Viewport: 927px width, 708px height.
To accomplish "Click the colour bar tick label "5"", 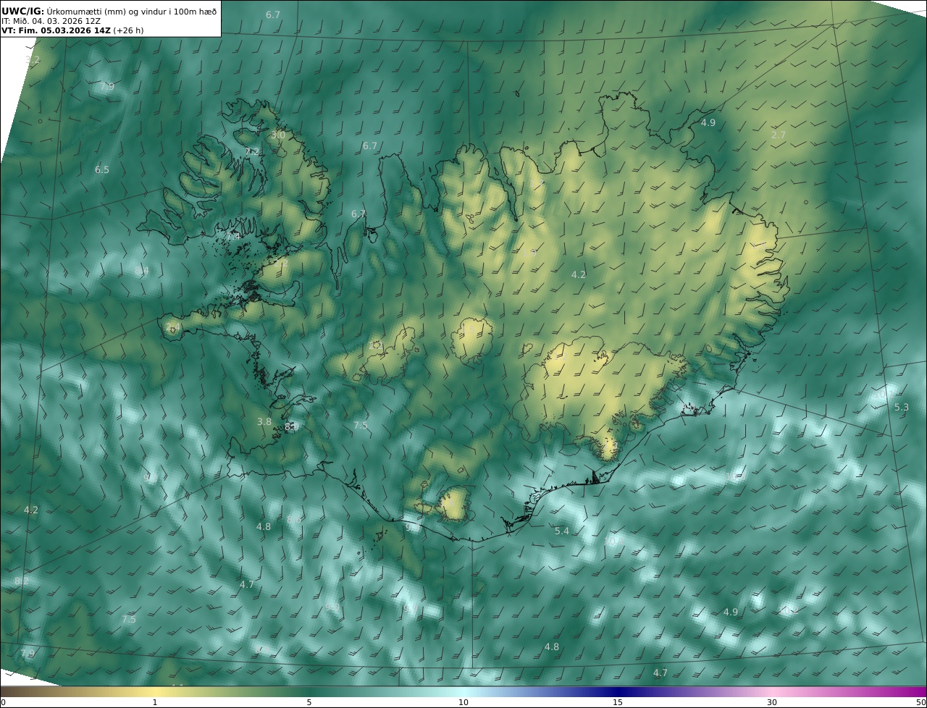I will [x=309, y=702].
